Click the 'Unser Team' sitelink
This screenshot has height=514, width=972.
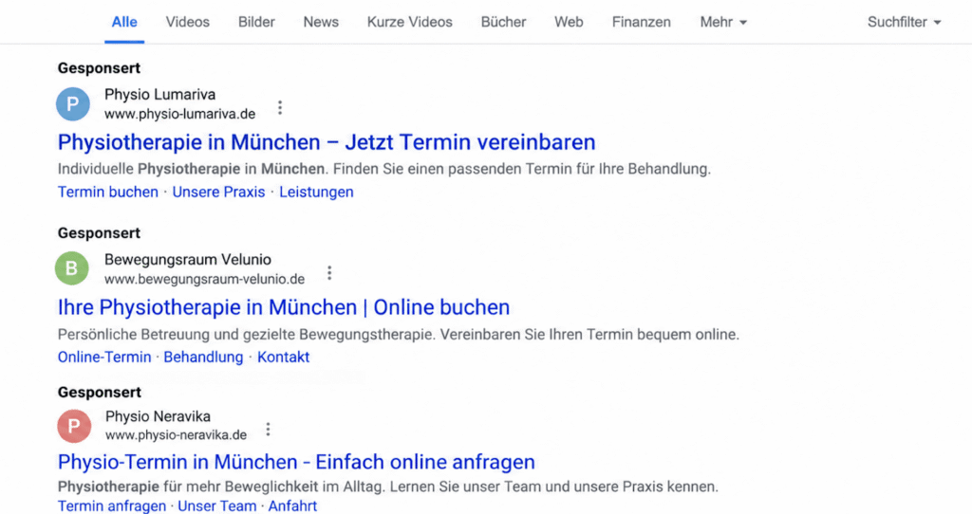(x=217, y=506)
